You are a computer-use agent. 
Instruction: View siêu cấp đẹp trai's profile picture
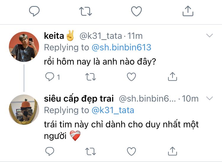(24, 109)
